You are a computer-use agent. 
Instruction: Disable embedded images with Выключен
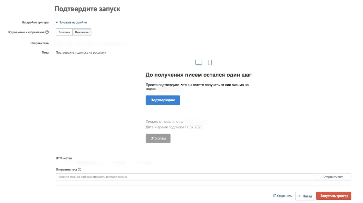(x=82, y=32)
